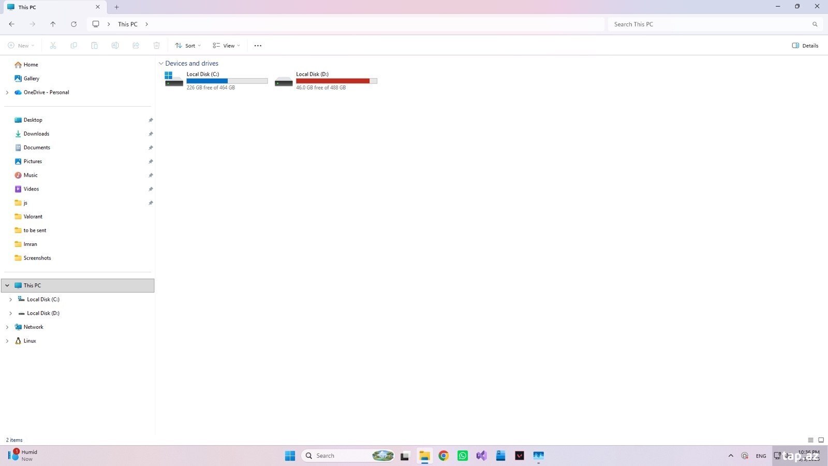Image resolution: width=828 pixels, height=466 pixels.
Task: Open Local Disk (C:) drive icon
Action: coord(174,79)
